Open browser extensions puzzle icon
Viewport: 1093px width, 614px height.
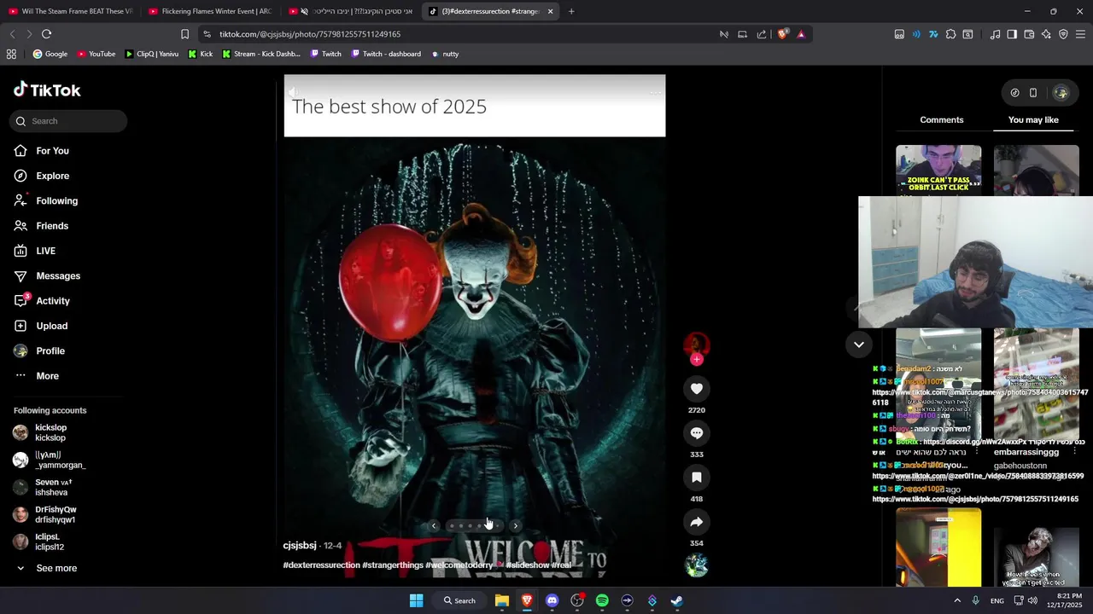(x=950, y=34)
